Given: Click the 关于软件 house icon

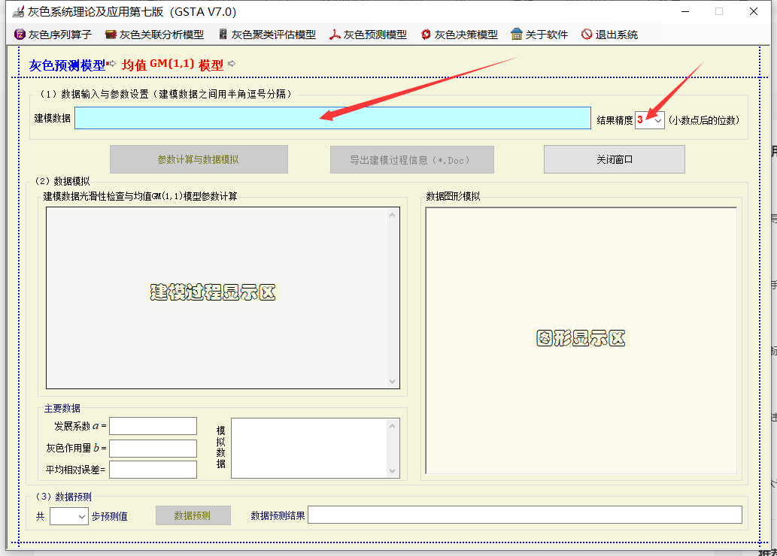Looking at the screenshot, I should (516, 34).
